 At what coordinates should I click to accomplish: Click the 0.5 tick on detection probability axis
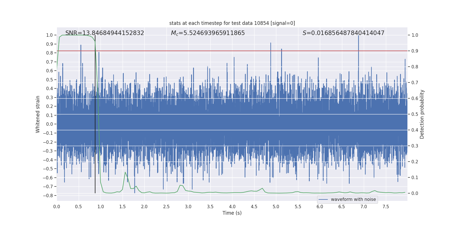click(415, 114)
